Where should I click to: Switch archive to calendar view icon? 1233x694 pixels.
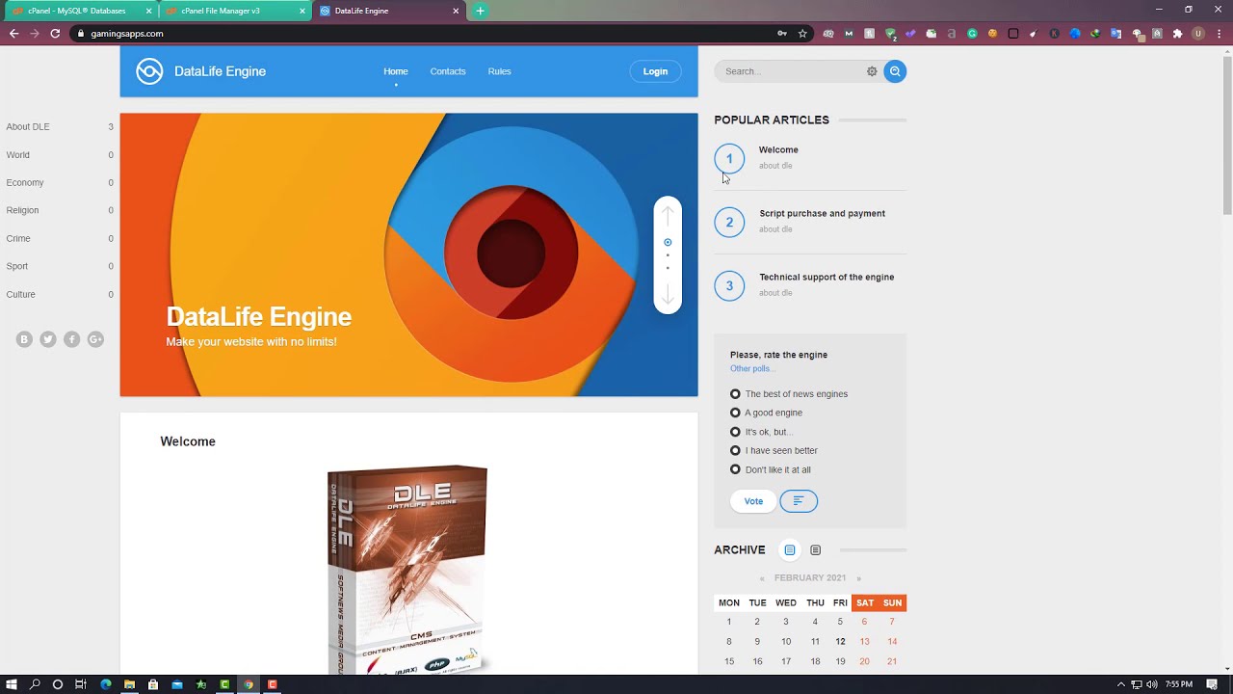[x=790, y=550]
